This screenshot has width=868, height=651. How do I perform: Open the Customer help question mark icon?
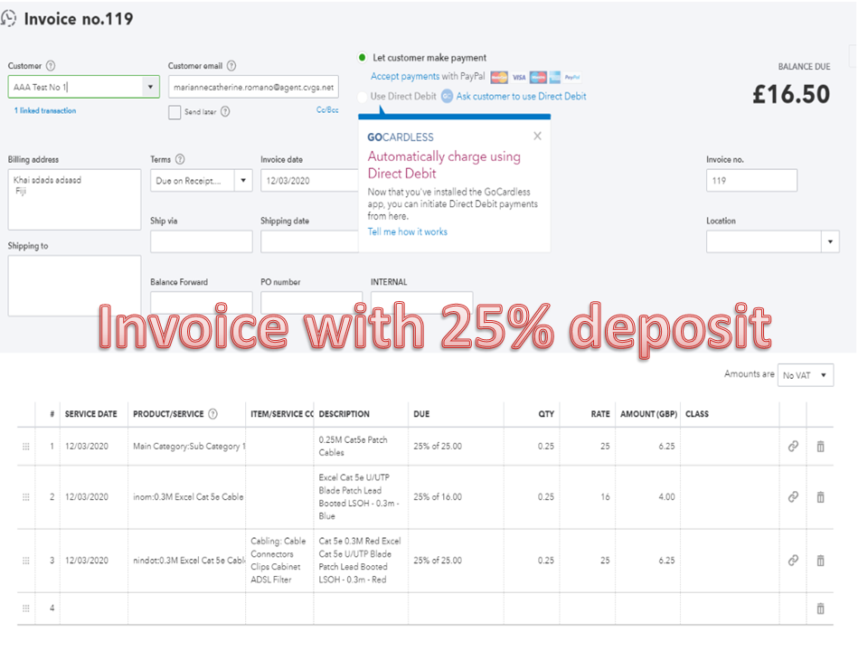(x=51, y=66)
